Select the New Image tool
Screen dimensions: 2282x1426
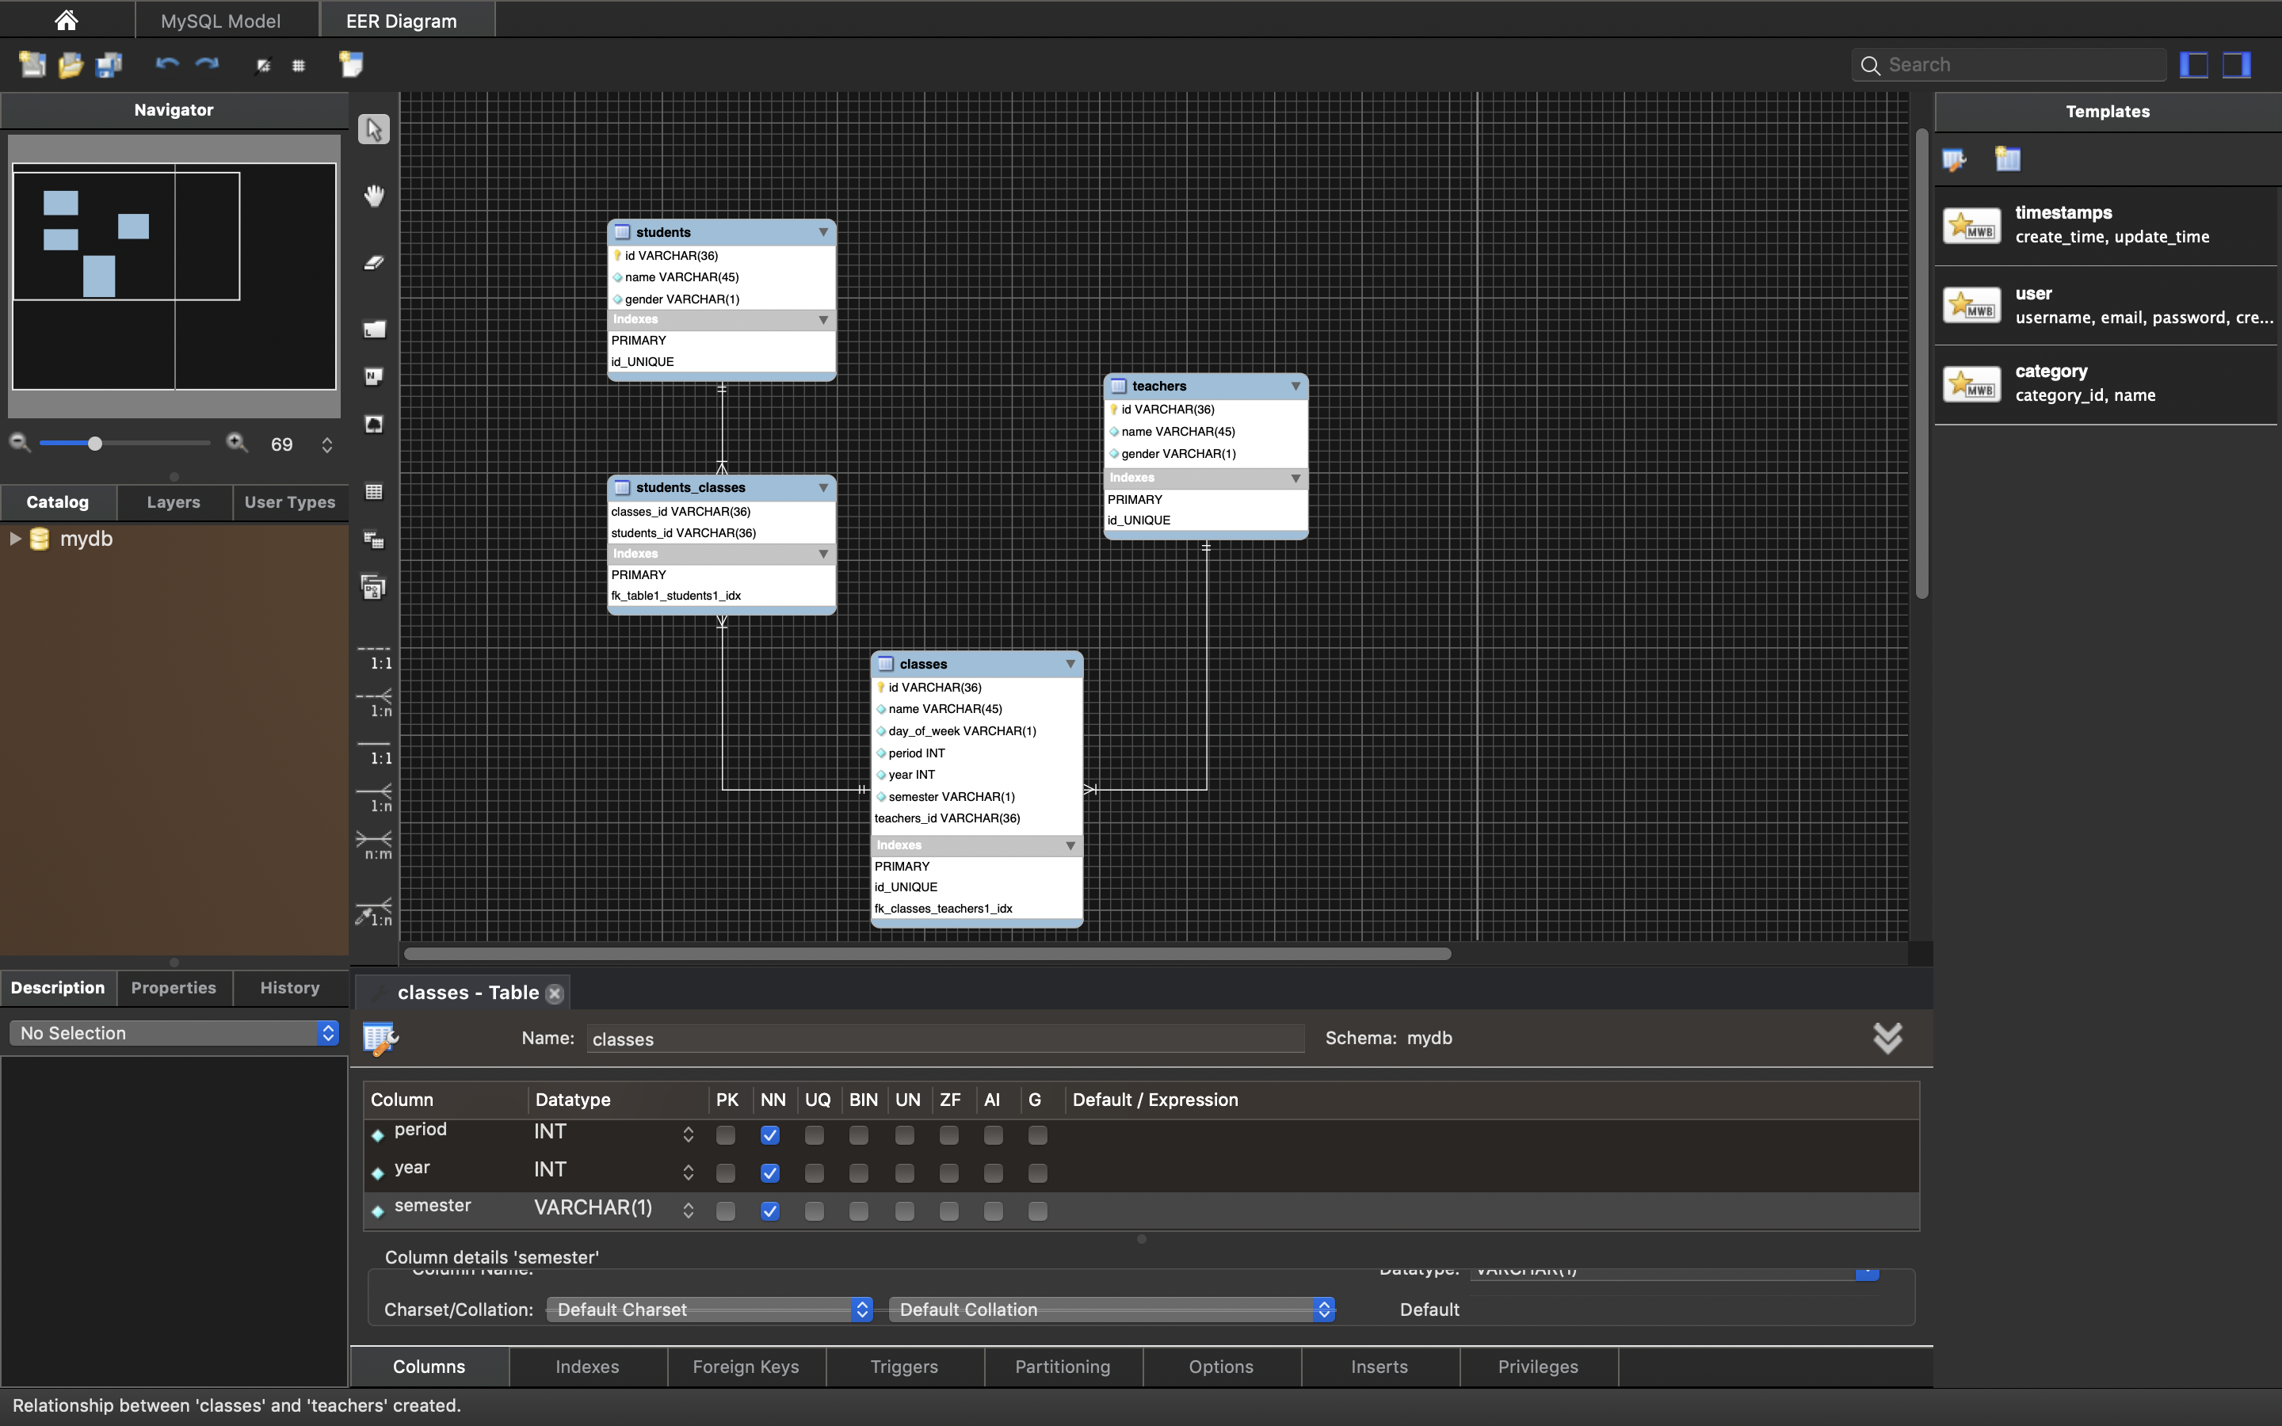[x=374, y=425]
